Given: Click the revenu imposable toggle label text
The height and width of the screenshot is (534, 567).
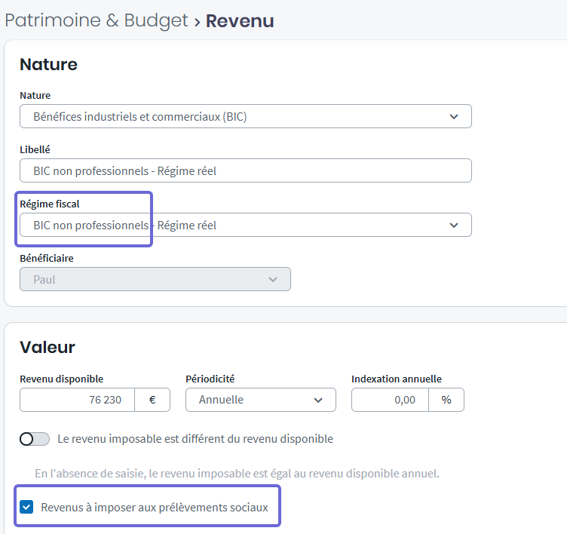Looking at the screenshot, I should point(195,439).
